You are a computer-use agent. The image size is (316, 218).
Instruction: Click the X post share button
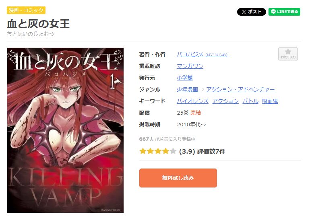[x=251, y=12]
